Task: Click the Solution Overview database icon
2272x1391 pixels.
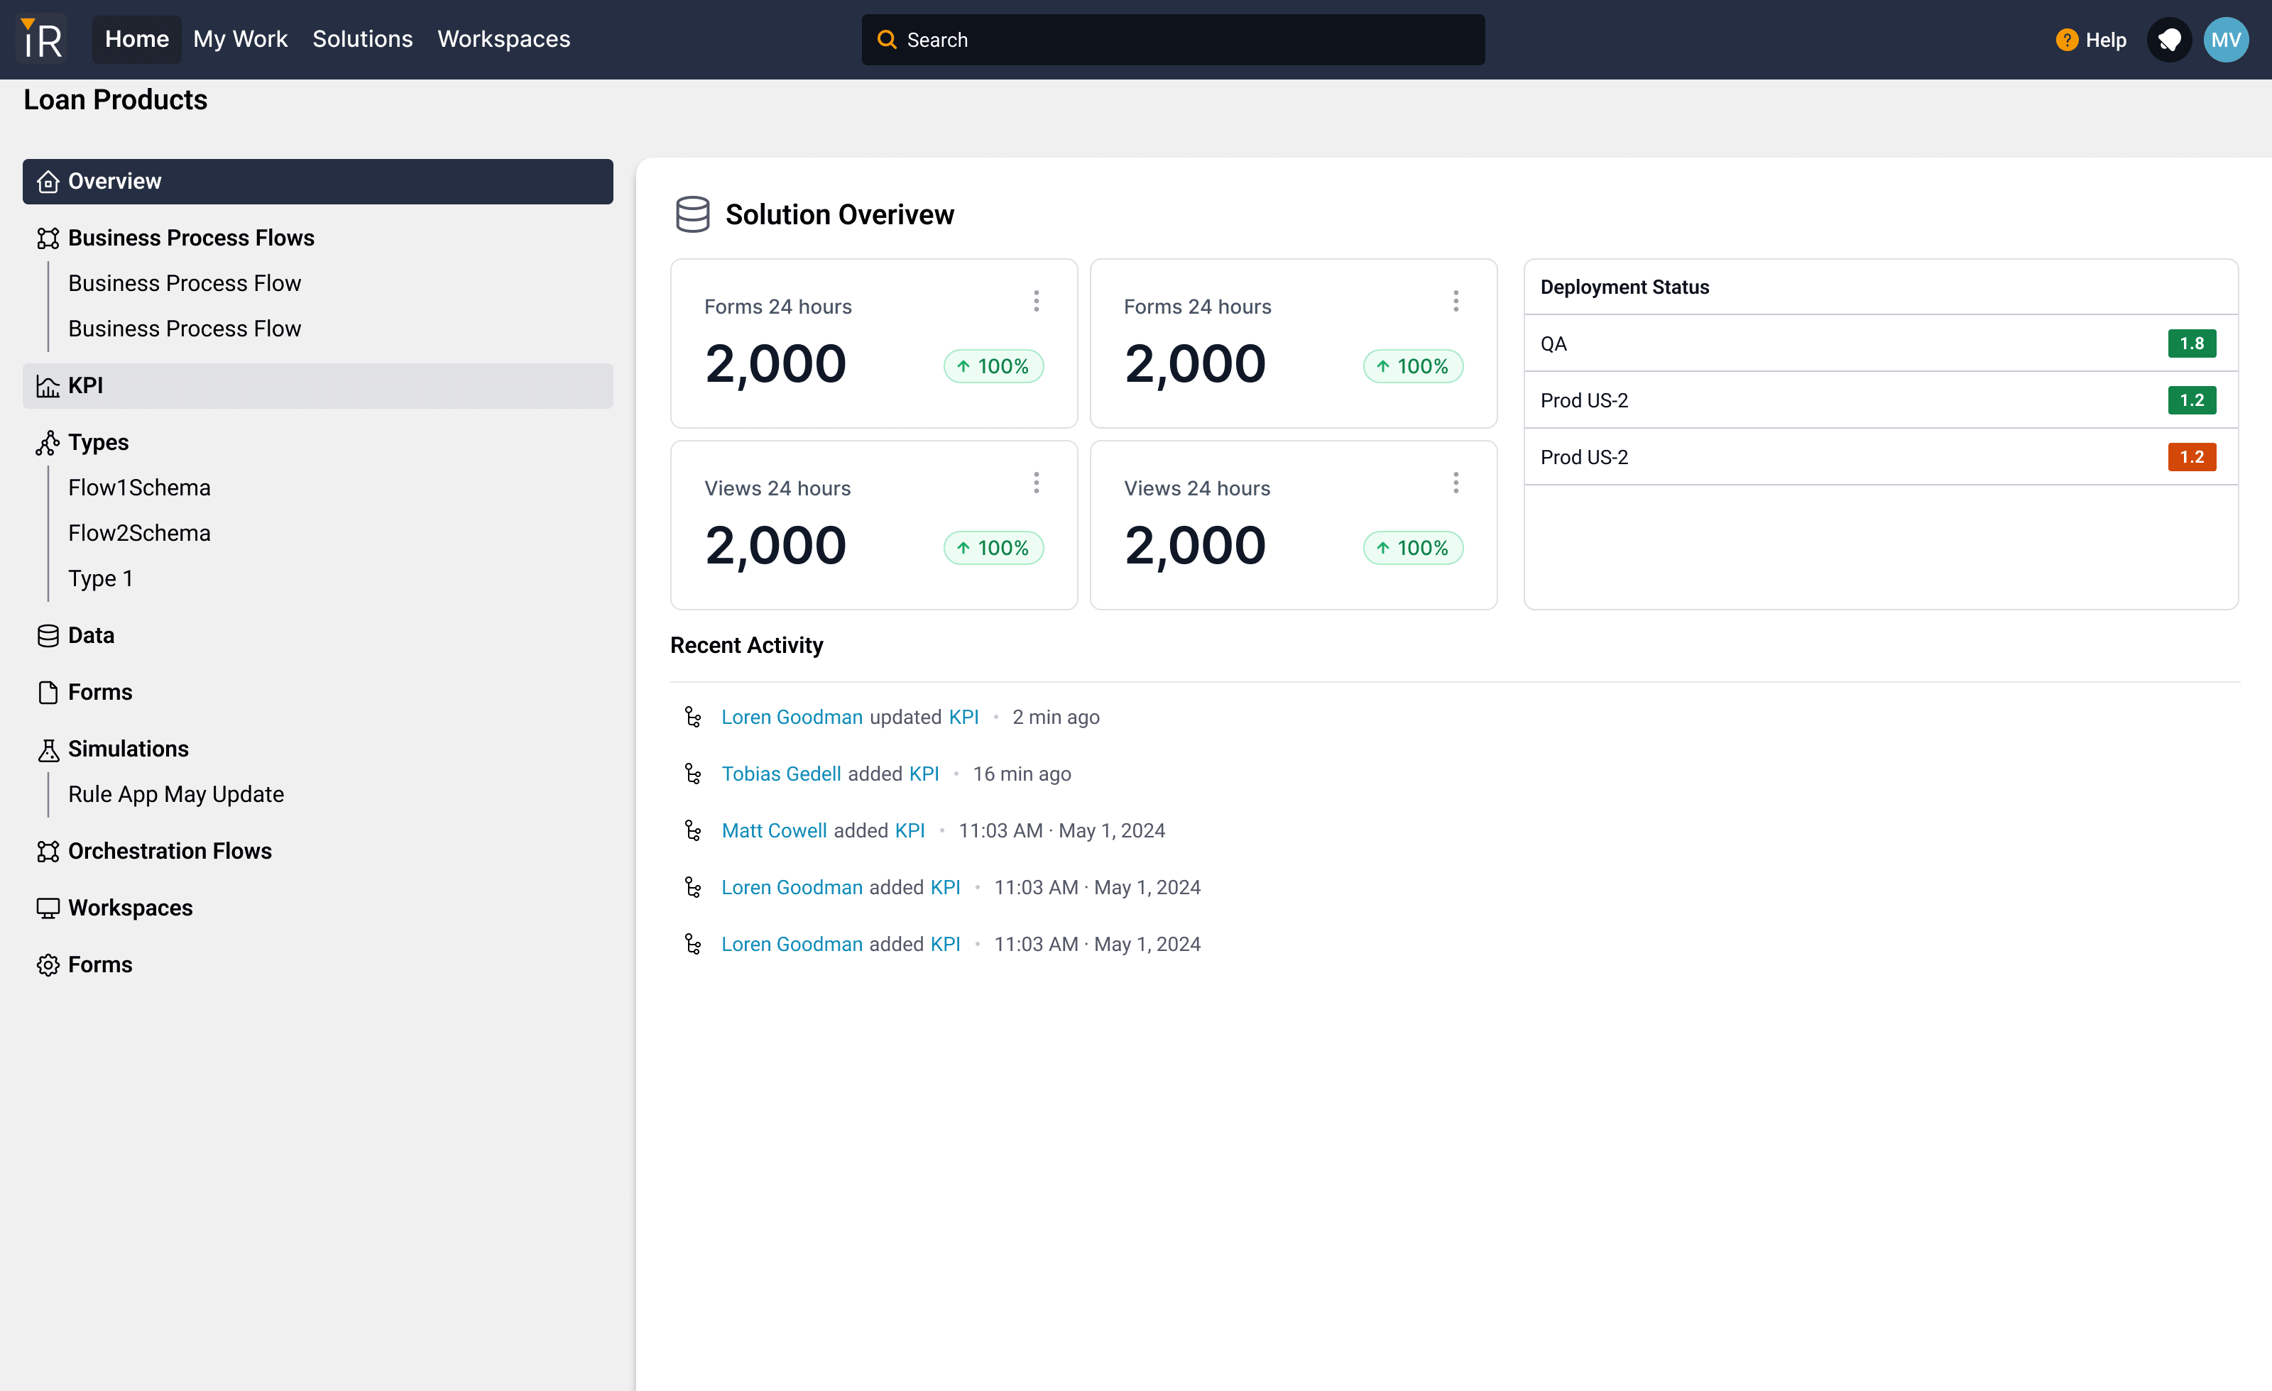Action: pyautogui.click(x=692, y=214)
